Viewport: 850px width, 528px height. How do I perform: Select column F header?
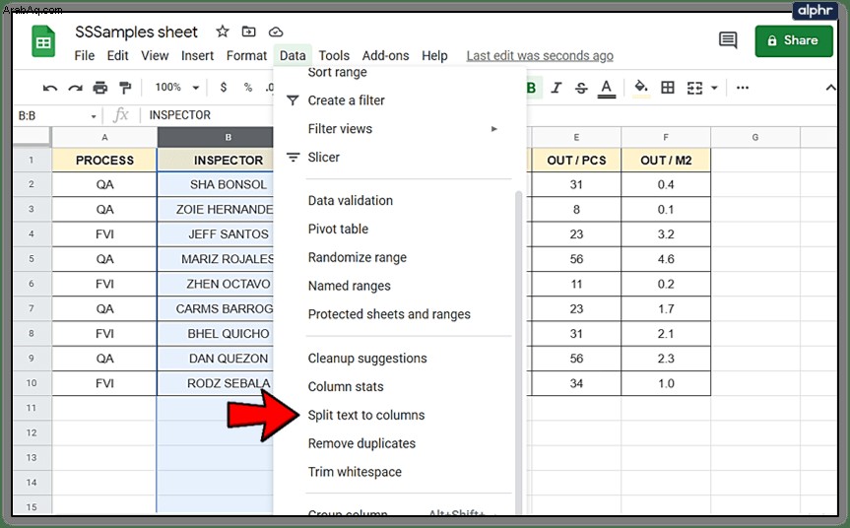[666, 138]
